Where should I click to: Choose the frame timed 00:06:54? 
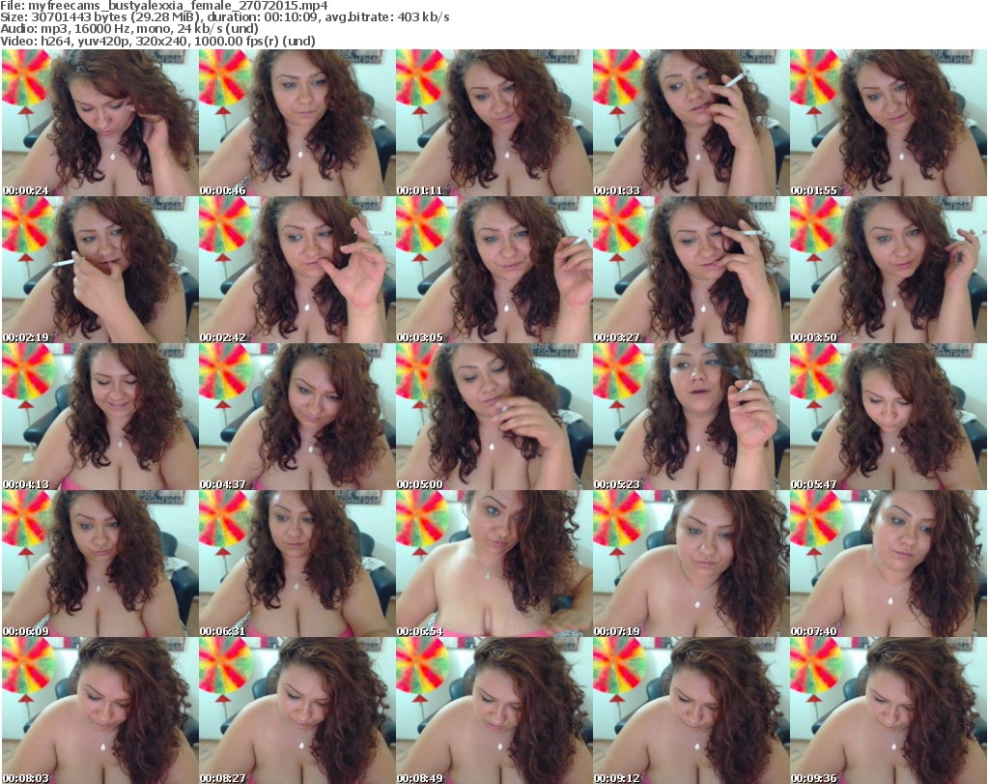494,564
